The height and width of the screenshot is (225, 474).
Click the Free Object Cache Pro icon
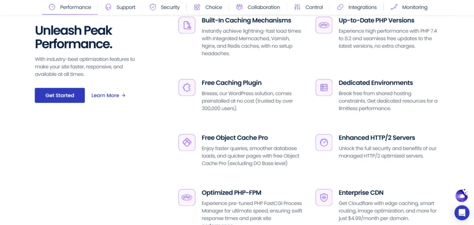187,142
